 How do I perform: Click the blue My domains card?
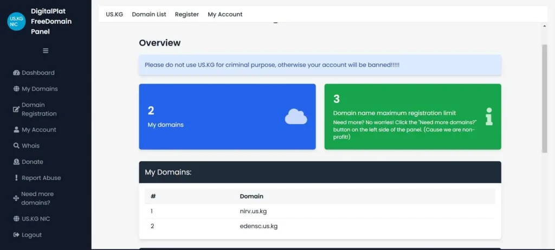coord(227,117)
